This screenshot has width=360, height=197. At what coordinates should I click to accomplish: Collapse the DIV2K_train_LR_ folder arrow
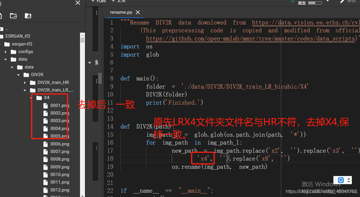coord(25,90)
